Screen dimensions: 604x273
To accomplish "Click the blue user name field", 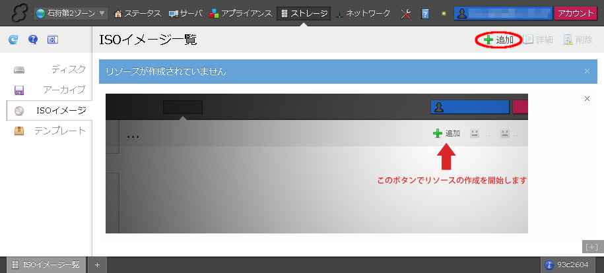I will point(502,13).
